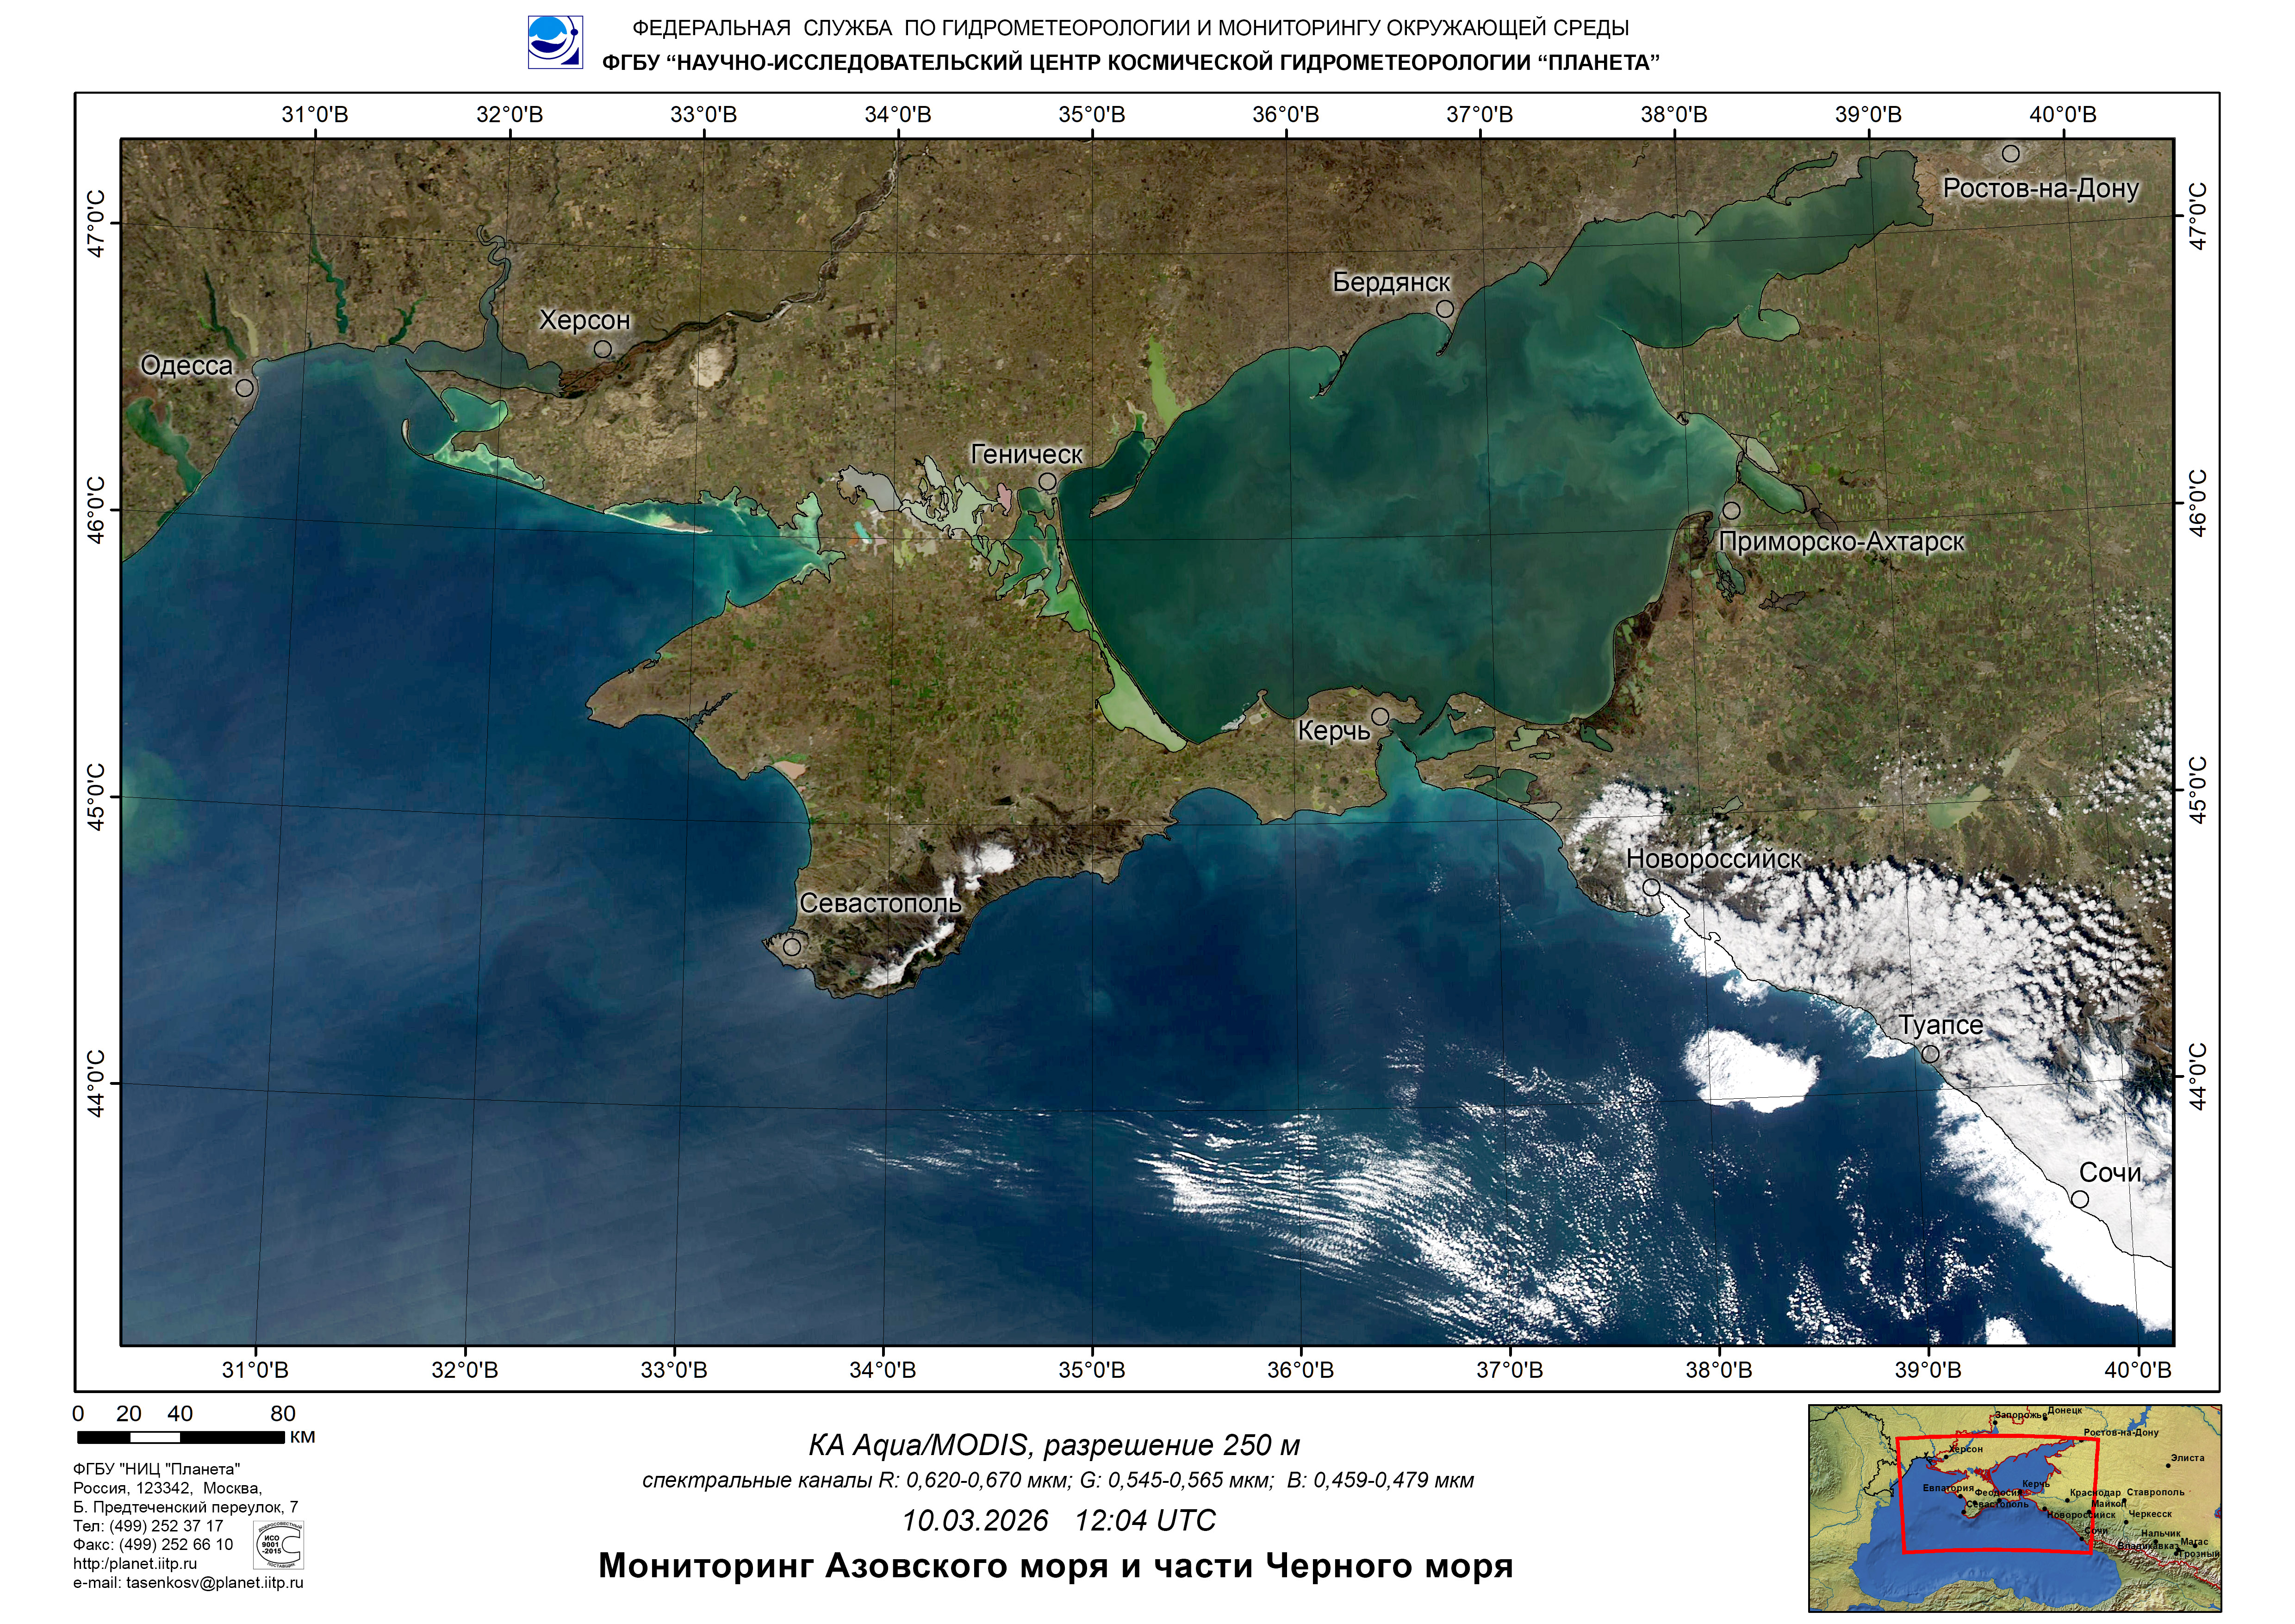Click the Приморско-Ахтарск label text
The image size is (2295, 1624).
pyautogui.click(x=1841, y=542)
